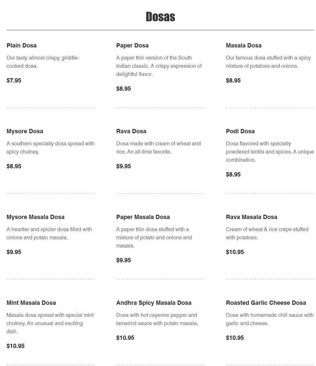
Task: Click the Mysore Masala Dosa title
Action: [x=35, y=217]
